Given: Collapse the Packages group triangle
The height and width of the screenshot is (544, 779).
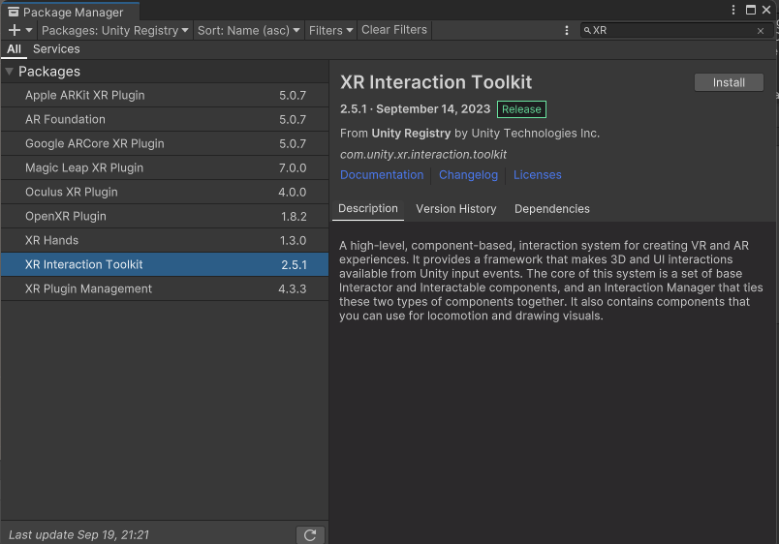Looking at the screenshot, I should (x=9, y=72).
